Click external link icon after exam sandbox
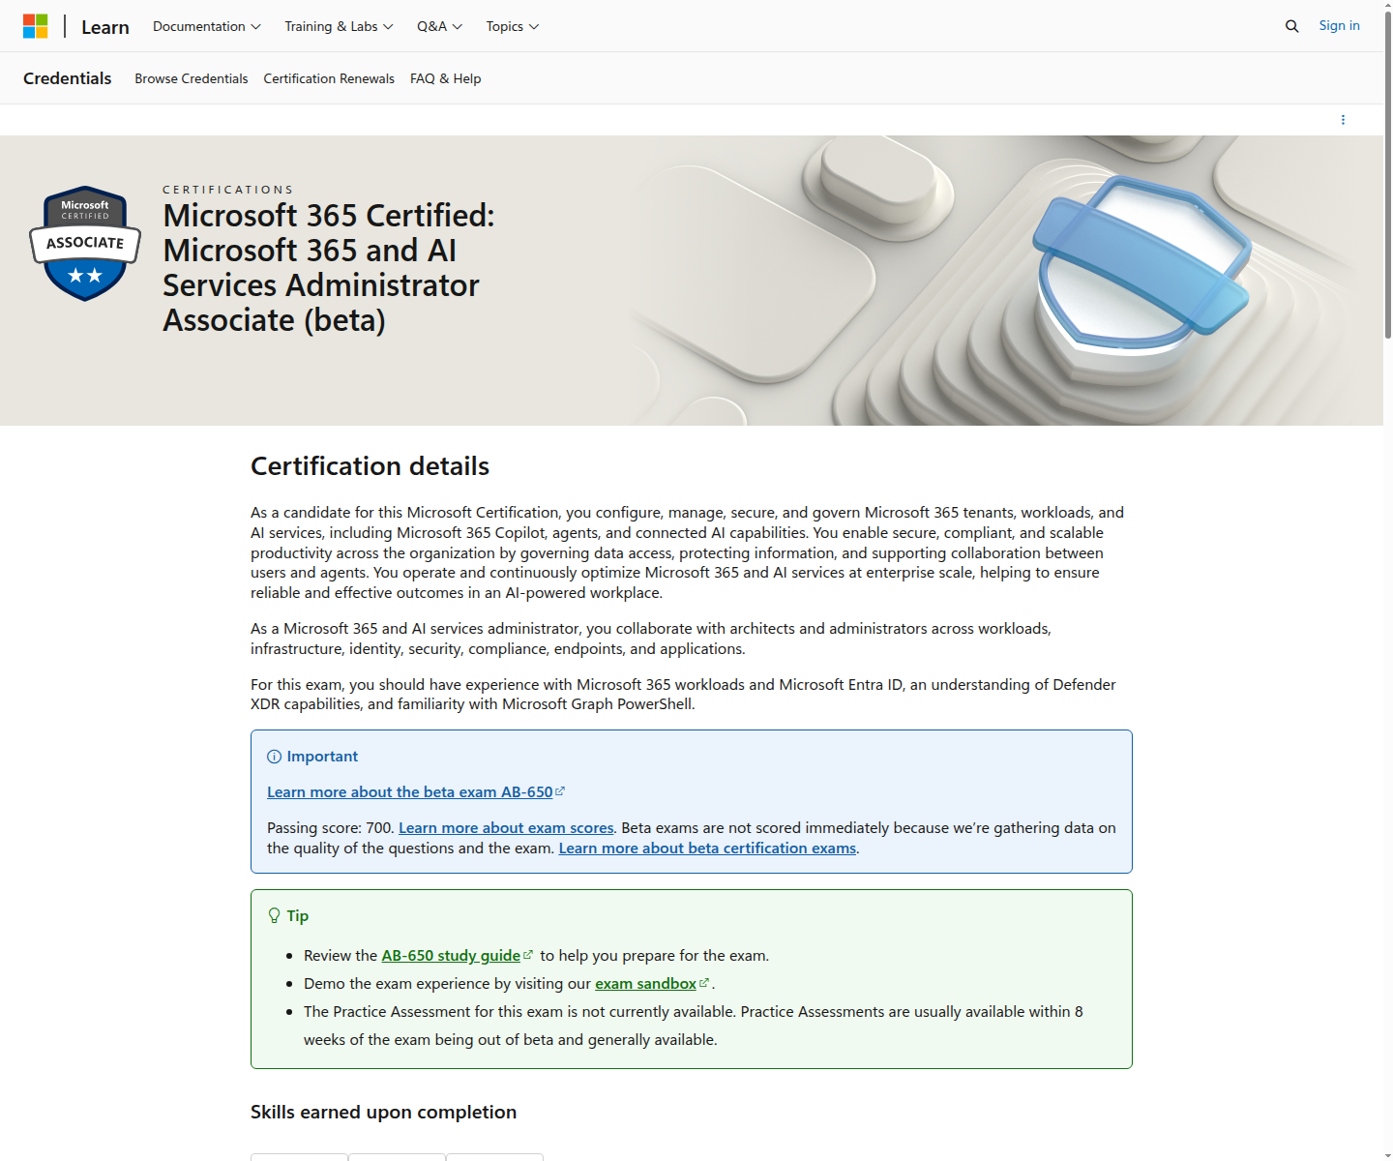 coord(704,983)
